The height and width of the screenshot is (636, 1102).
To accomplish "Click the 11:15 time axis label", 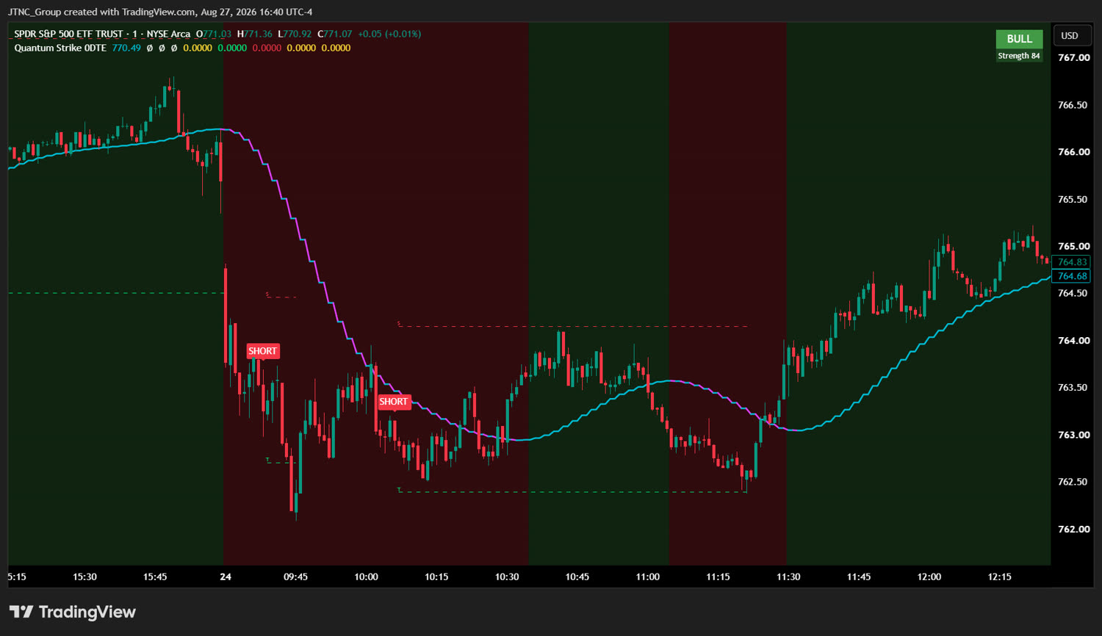I will click(718, 577).
